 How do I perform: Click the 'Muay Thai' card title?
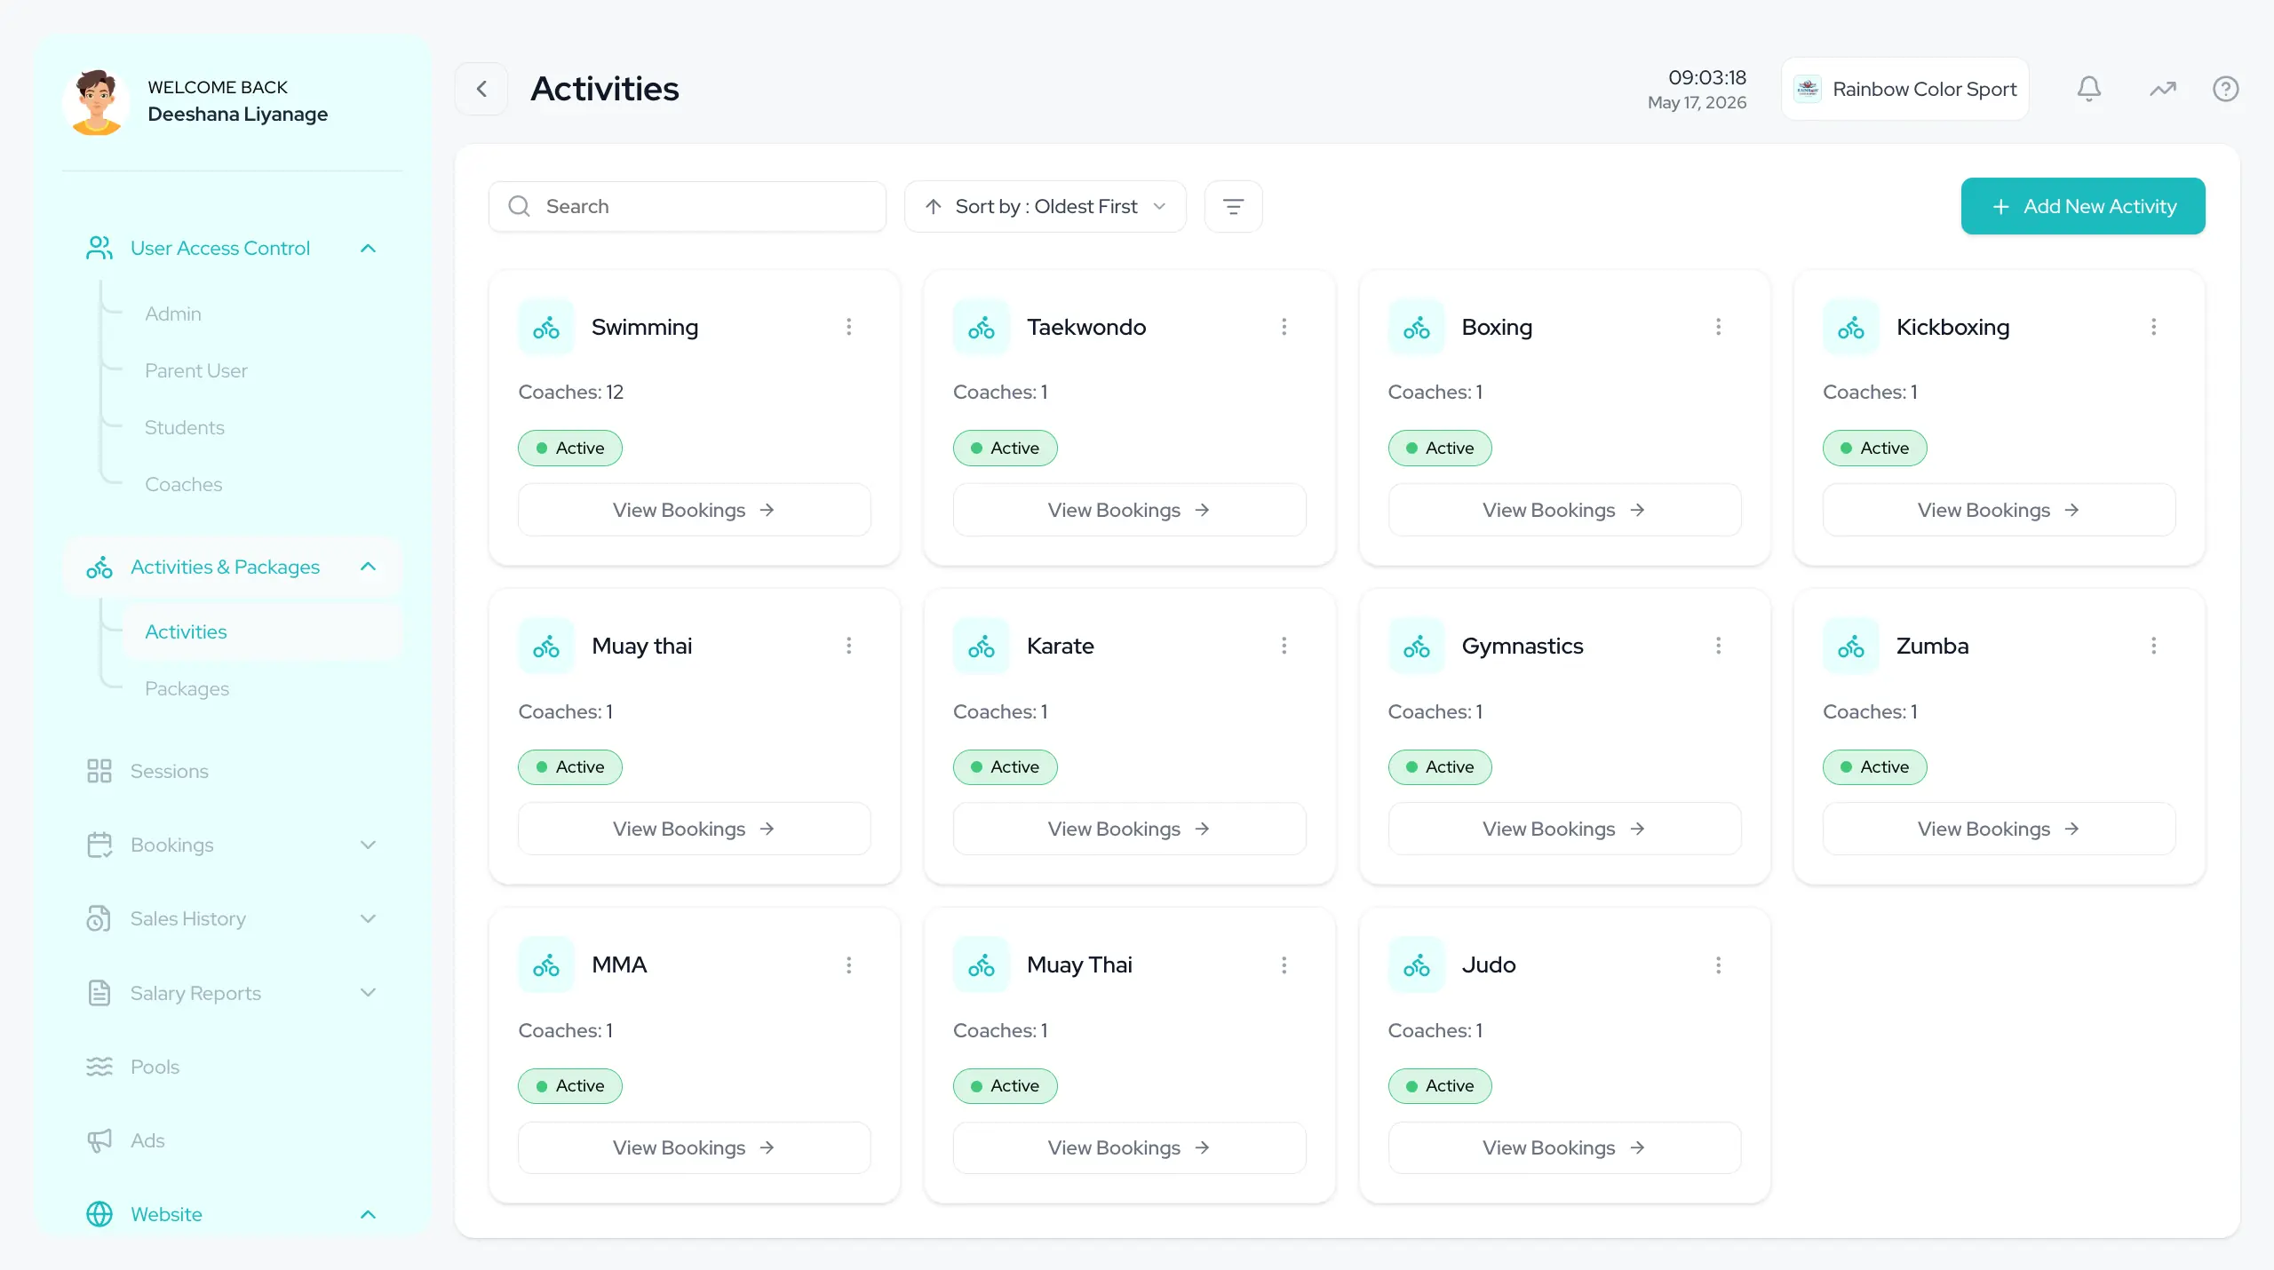1079,964
